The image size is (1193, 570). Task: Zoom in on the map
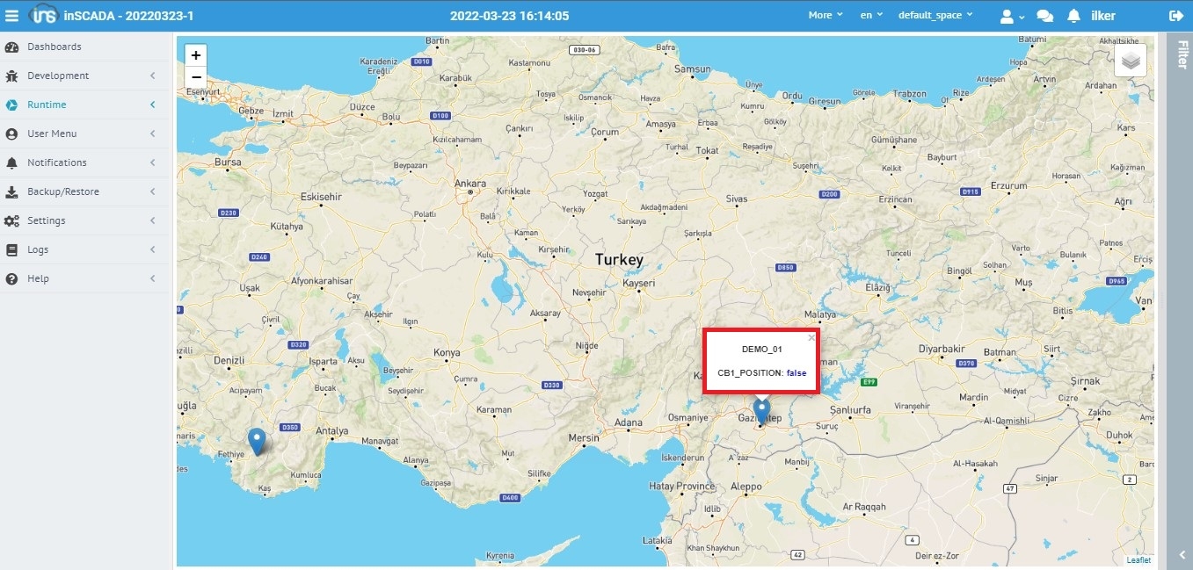pos(196,55)
